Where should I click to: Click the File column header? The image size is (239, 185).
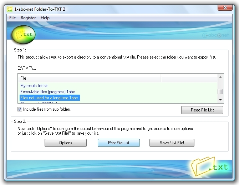pyautogui.click(x=89, y=78)
